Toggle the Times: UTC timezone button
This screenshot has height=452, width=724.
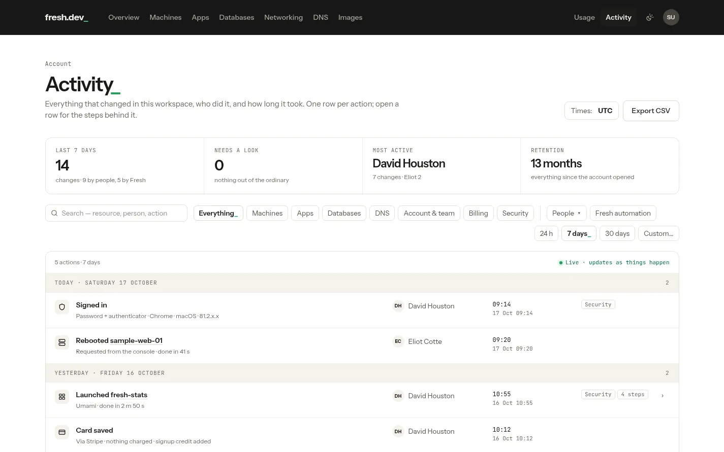(591, 111)
